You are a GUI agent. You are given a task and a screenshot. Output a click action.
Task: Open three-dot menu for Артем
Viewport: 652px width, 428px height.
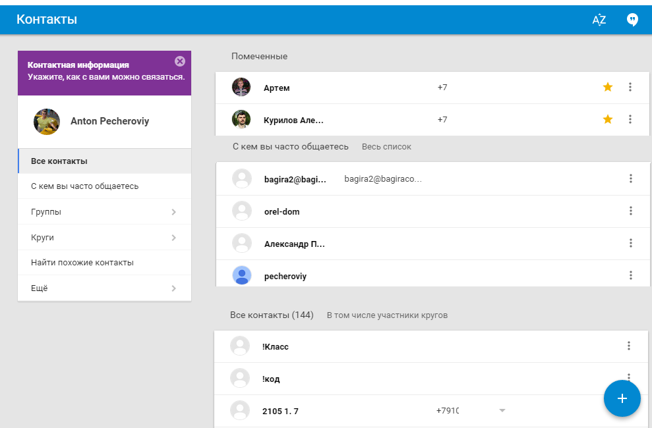(630, 87)
